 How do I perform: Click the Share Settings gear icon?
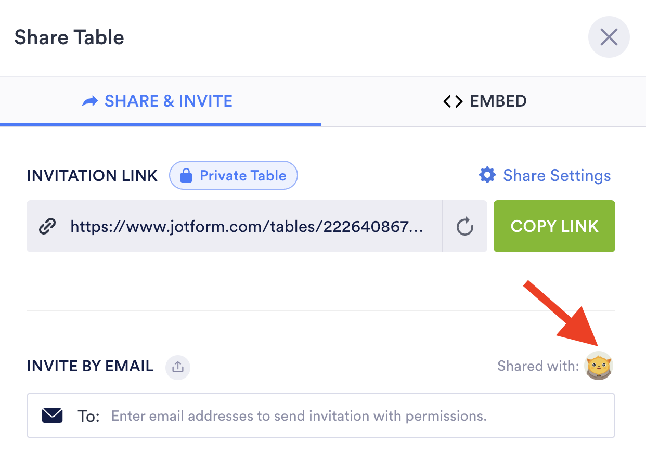click(487, 175)
